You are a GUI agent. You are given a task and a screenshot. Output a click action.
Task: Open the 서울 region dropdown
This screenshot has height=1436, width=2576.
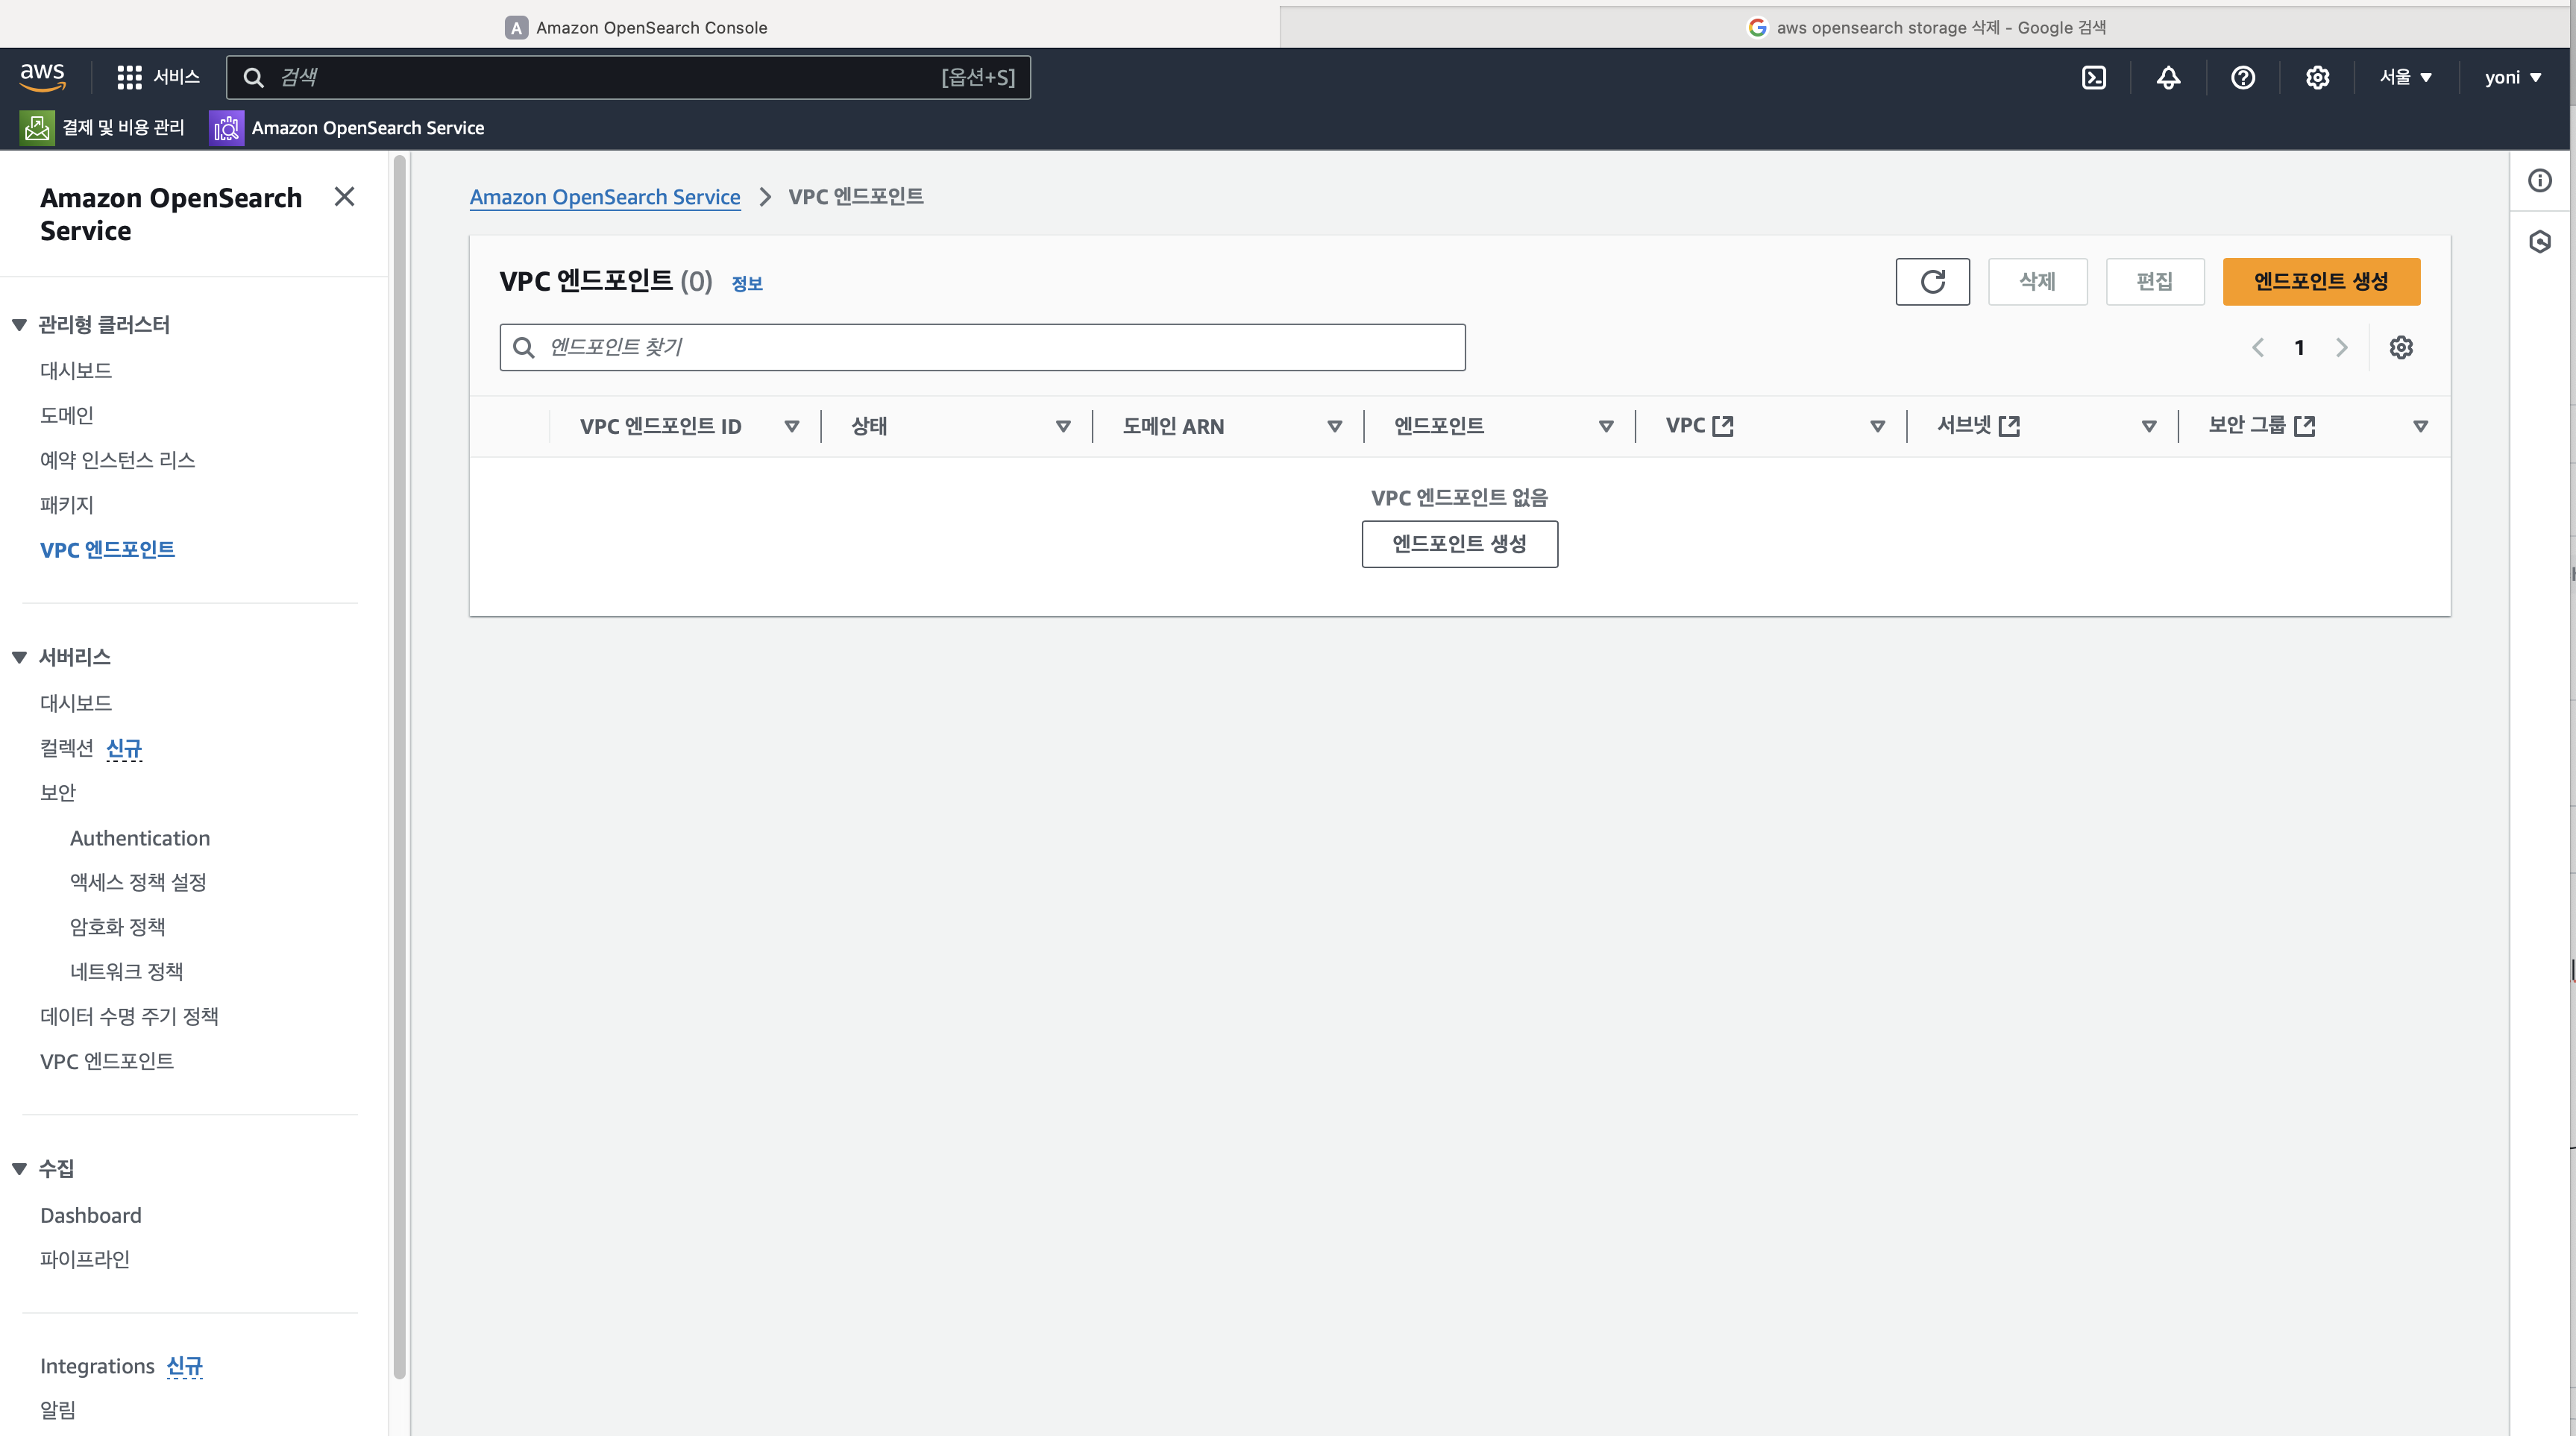(2406, 77)
